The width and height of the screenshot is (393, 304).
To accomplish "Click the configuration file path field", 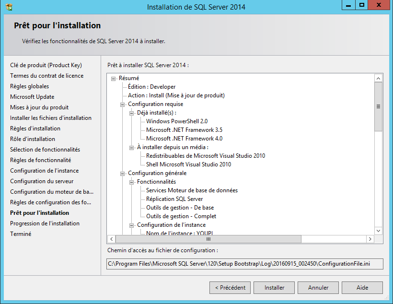I will click(x=244, y=264).
